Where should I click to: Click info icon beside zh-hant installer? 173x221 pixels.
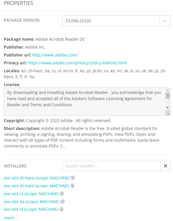tap(72, 186)
